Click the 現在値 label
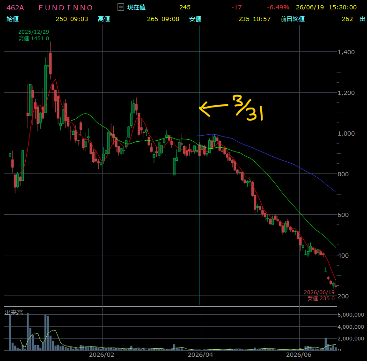This screenshot has width=367, height=361. (137, 7)
